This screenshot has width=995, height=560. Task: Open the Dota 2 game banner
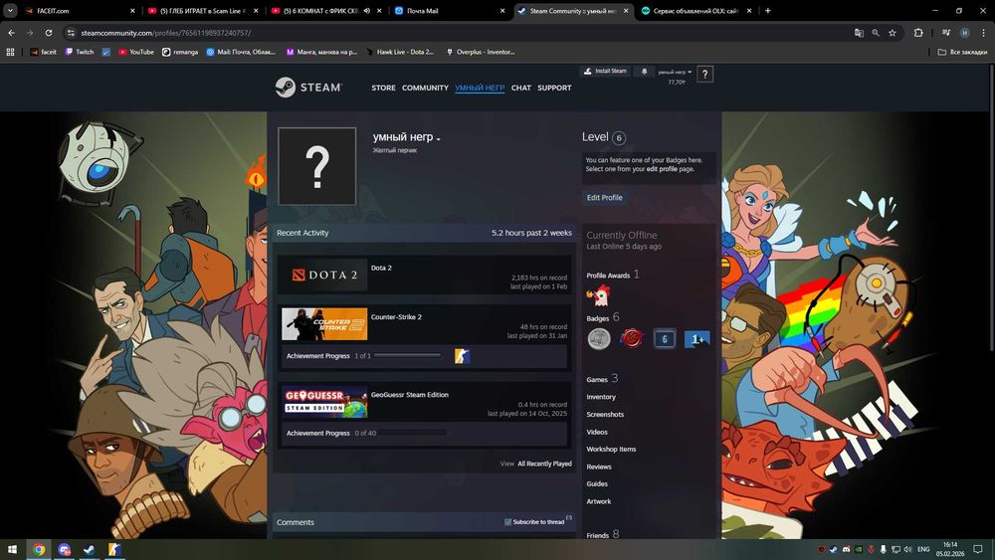click(x=324, y=275)
